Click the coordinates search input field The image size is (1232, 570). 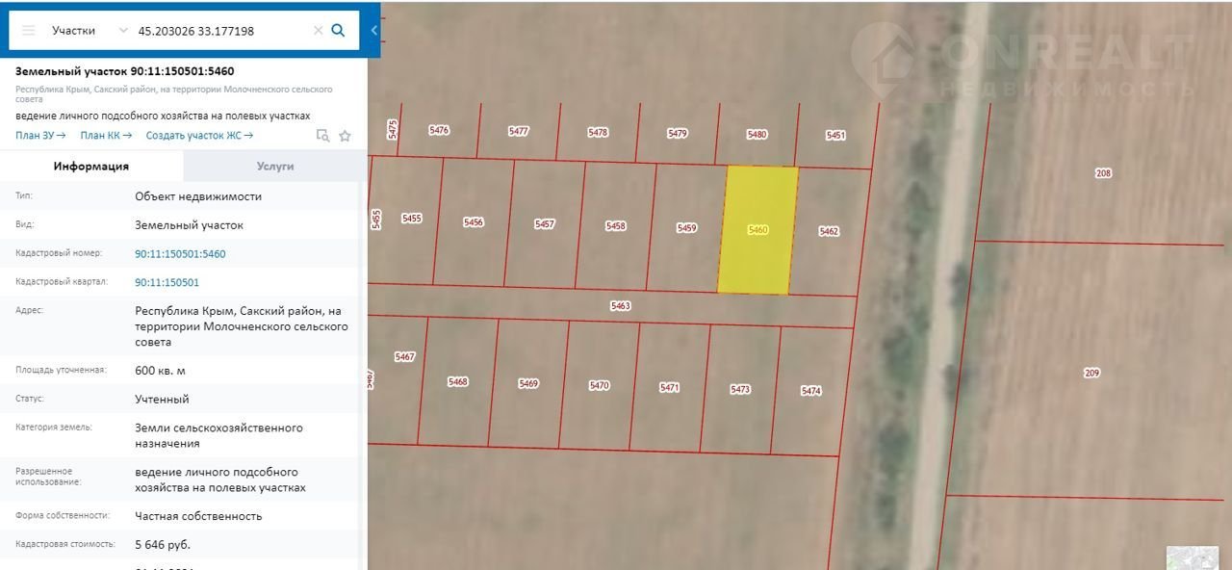coord(221,31)
